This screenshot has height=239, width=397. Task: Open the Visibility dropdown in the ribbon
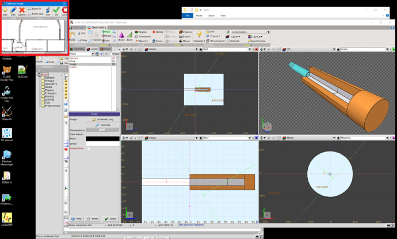click(x=200, y=41)
